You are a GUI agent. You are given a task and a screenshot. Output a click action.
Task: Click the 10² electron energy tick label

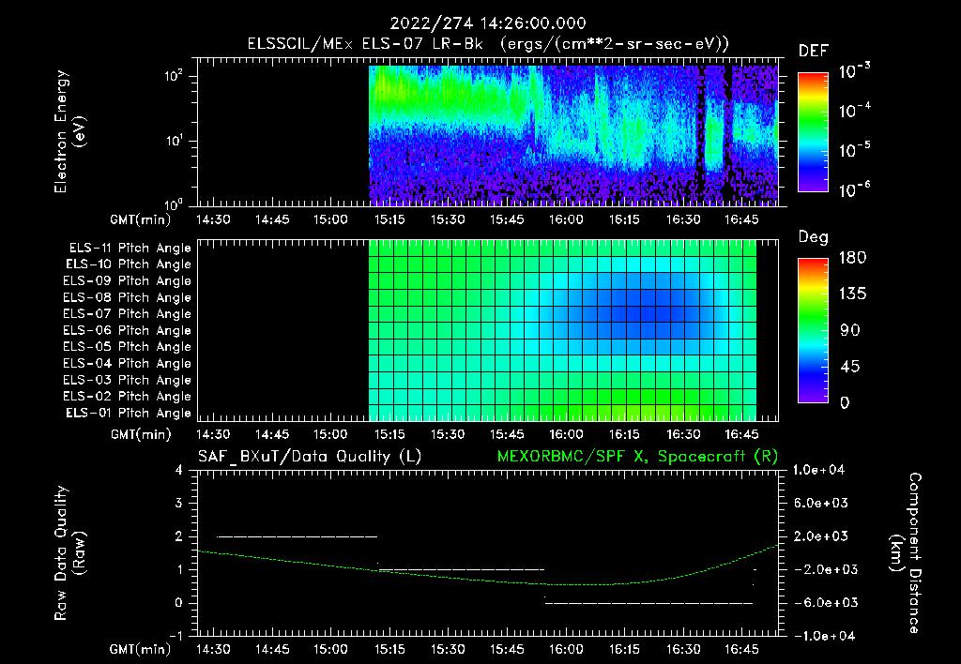174,76
